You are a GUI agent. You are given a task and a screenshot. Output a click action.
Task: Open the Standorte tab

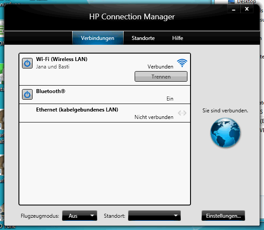click(143, 38)
